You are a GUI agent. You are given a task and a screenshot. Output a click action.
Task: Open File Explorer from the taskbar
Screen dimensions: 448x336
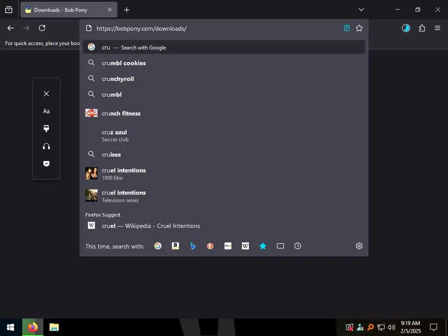(54, 327)
